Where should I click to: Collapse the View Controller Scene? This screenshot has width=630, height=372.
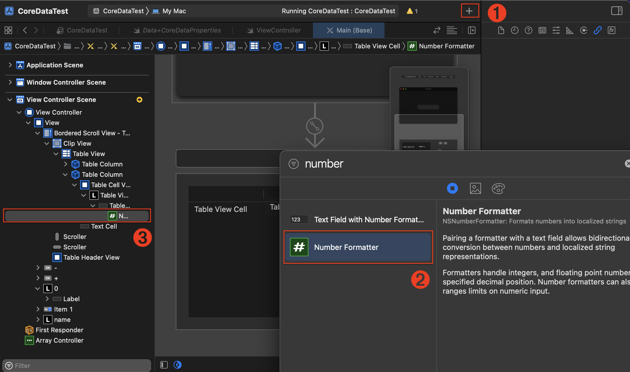pos(10,100)
